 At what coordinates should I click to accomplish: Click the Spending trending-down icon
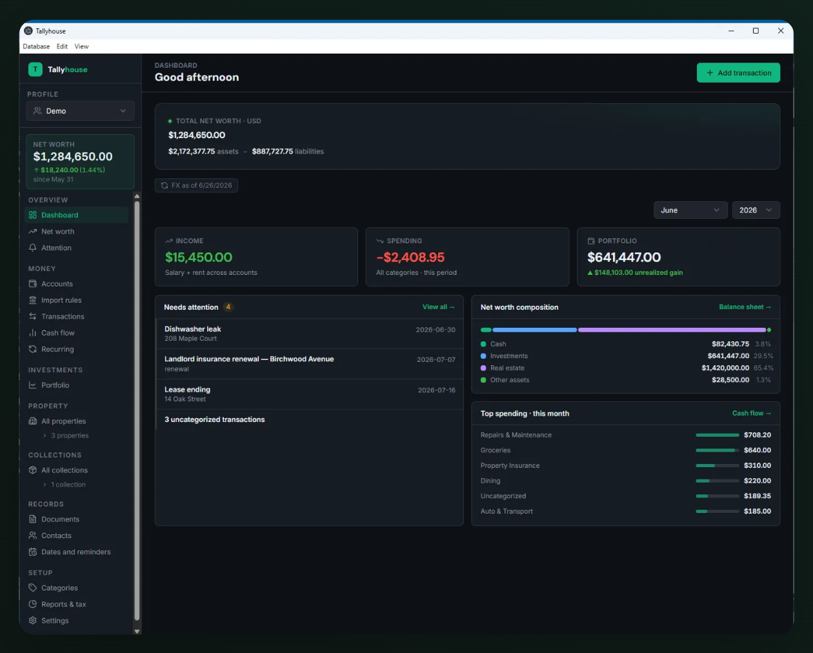pyautogui.click(x=380, y=241)
